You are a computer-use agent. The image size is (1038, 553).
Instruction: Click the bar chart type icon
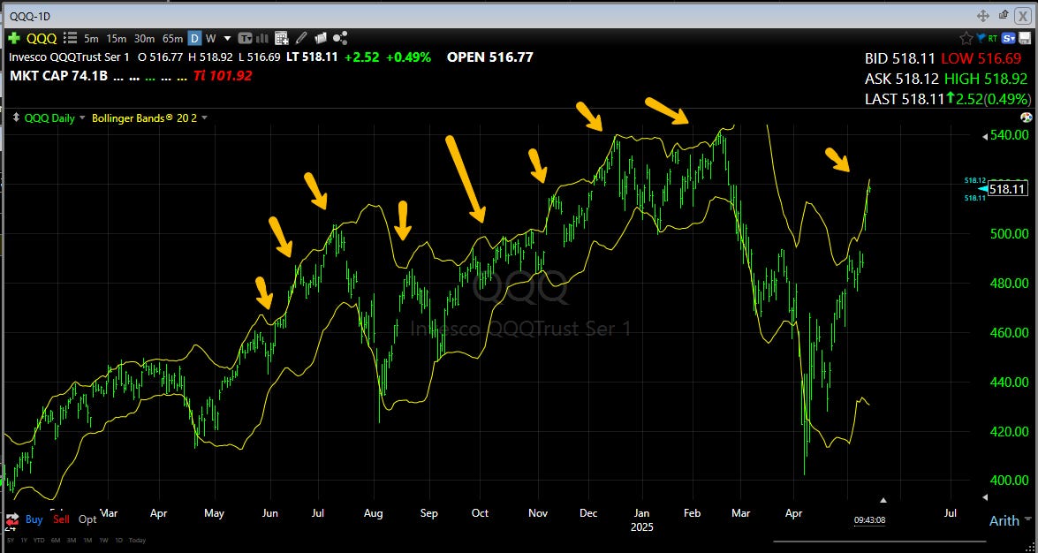262,38
